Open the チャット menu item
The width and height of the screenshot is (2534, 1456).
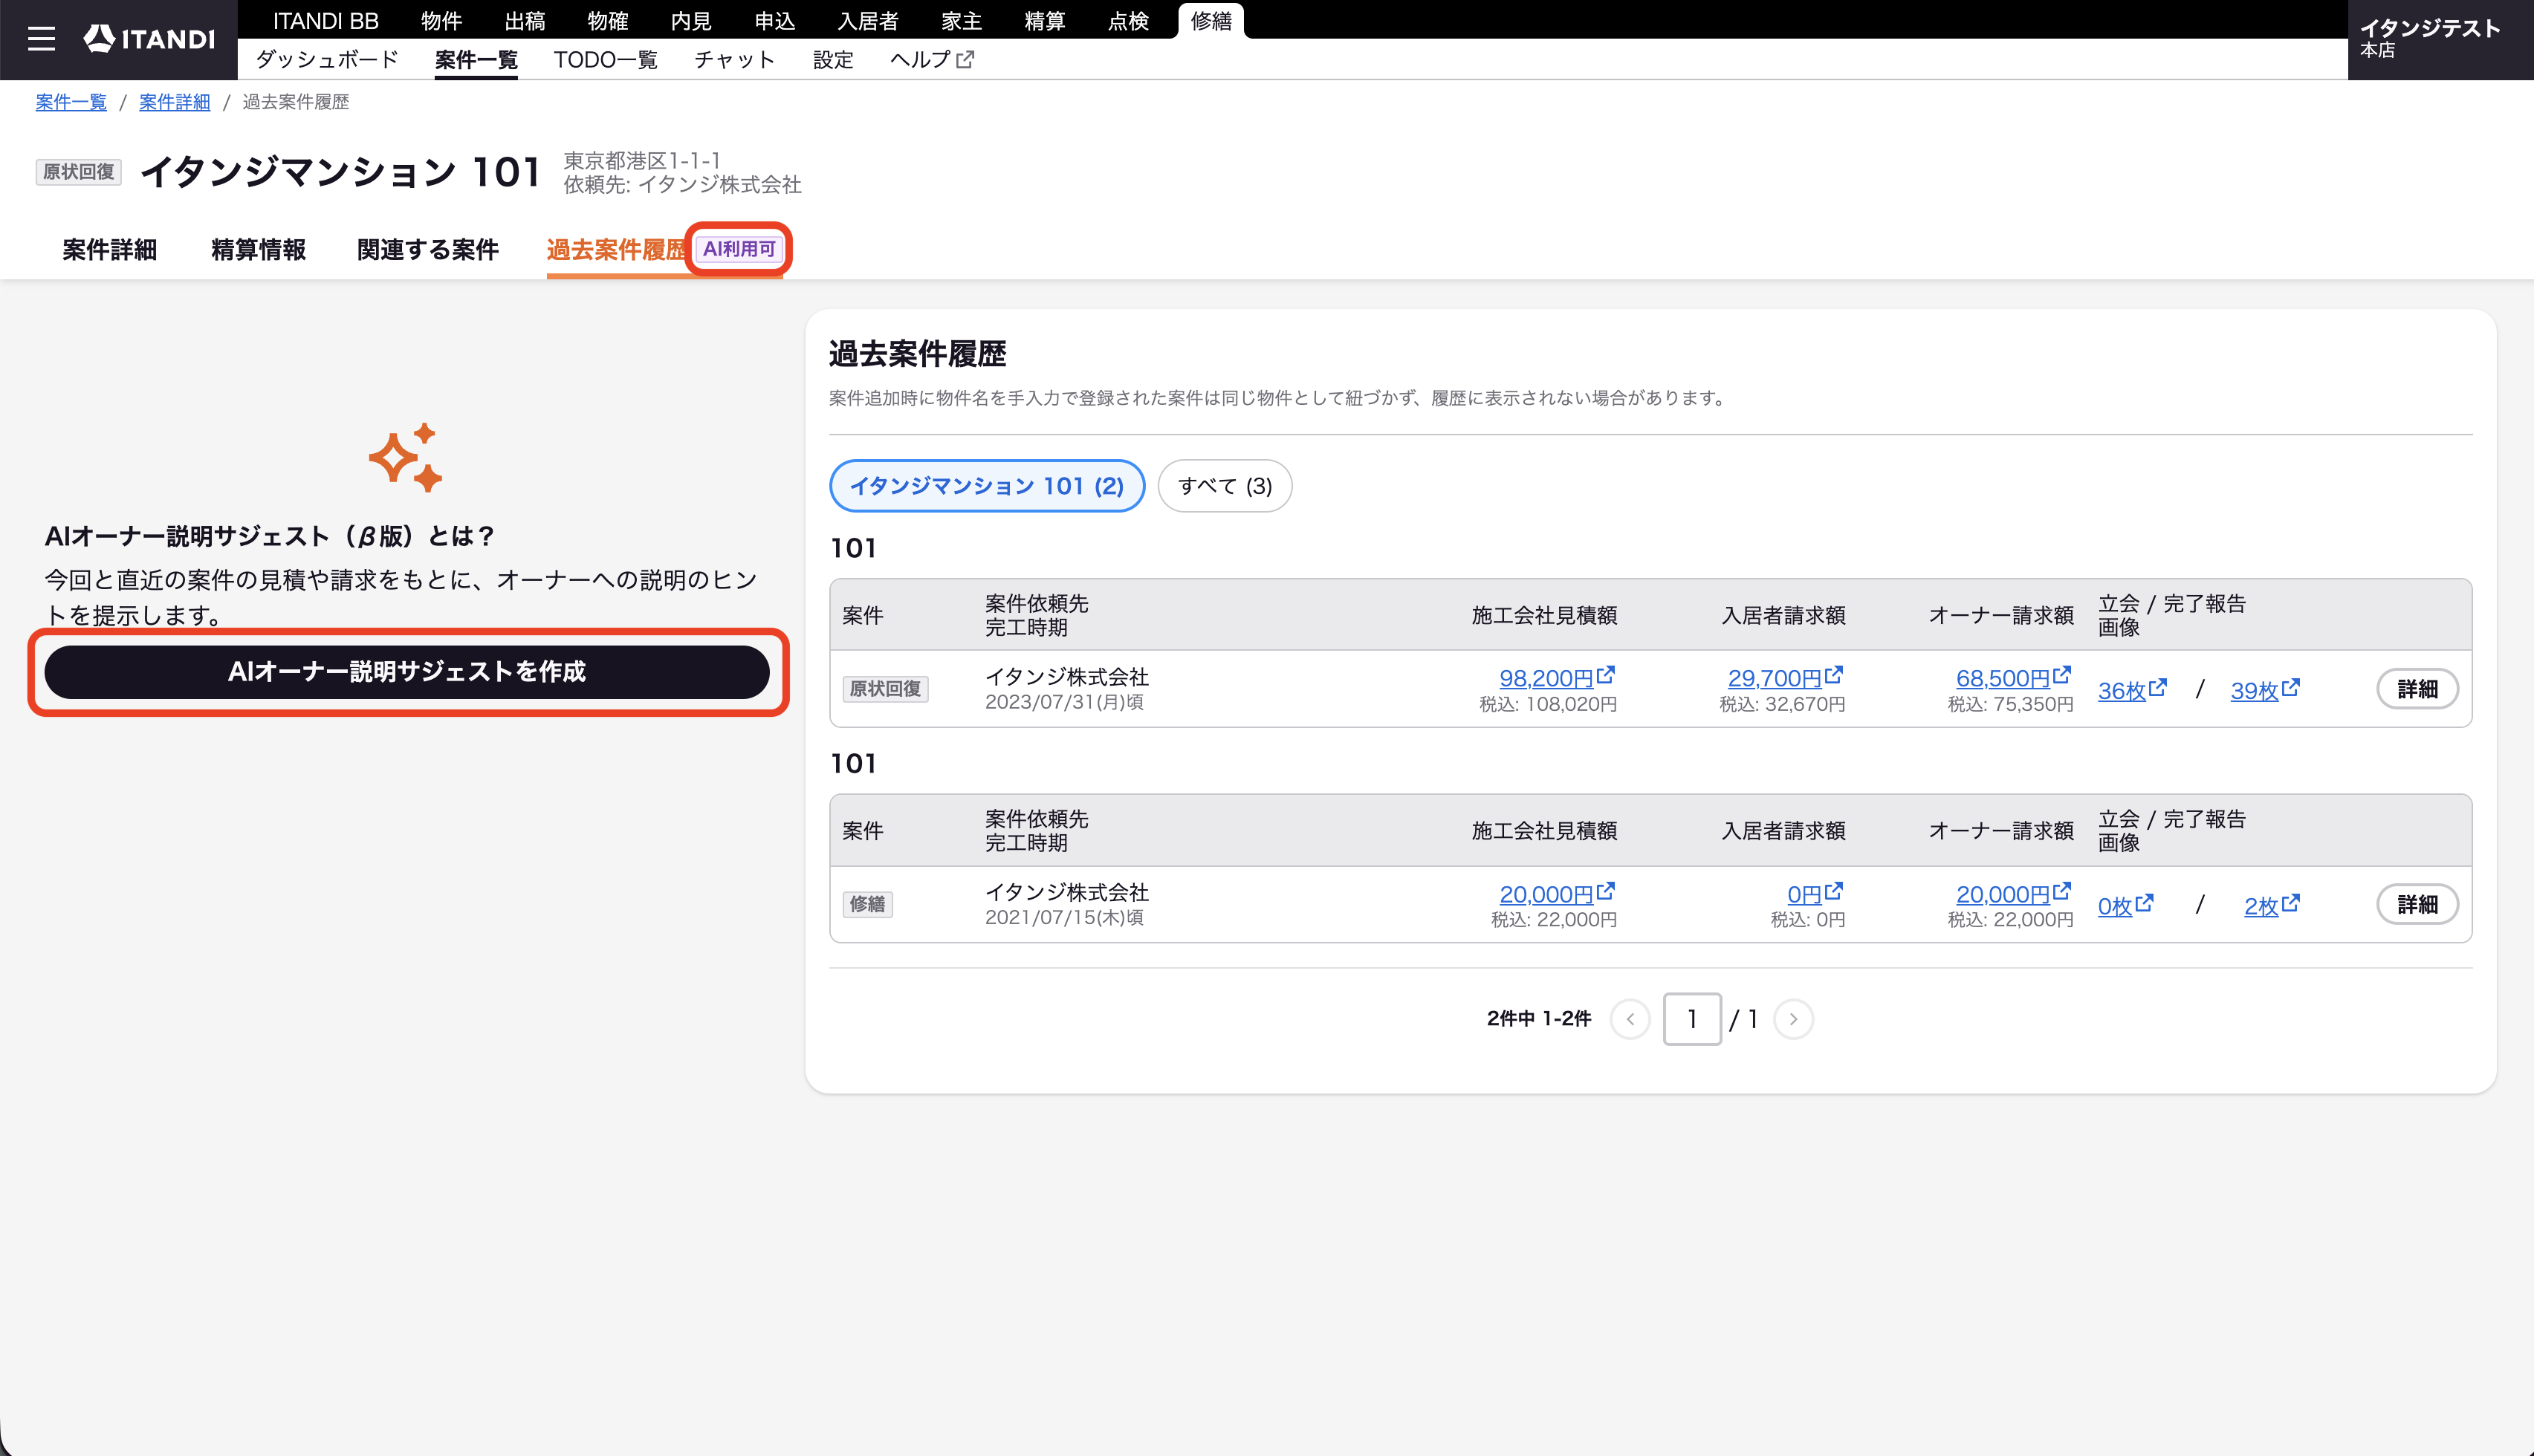pos(735,60)
